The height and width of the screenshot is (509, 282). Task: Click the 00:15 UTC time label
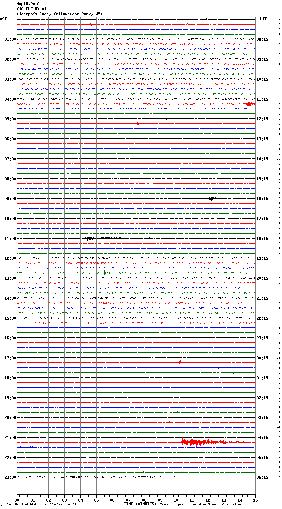262,358
